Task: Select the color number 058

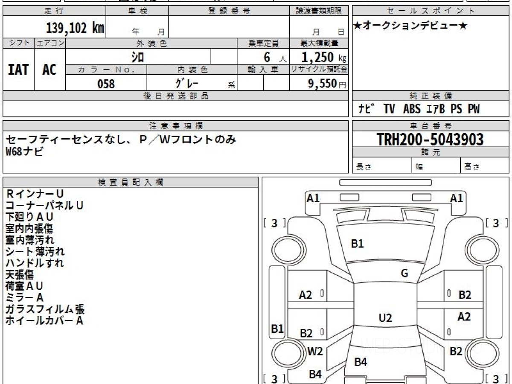Action: click(106, 84)
